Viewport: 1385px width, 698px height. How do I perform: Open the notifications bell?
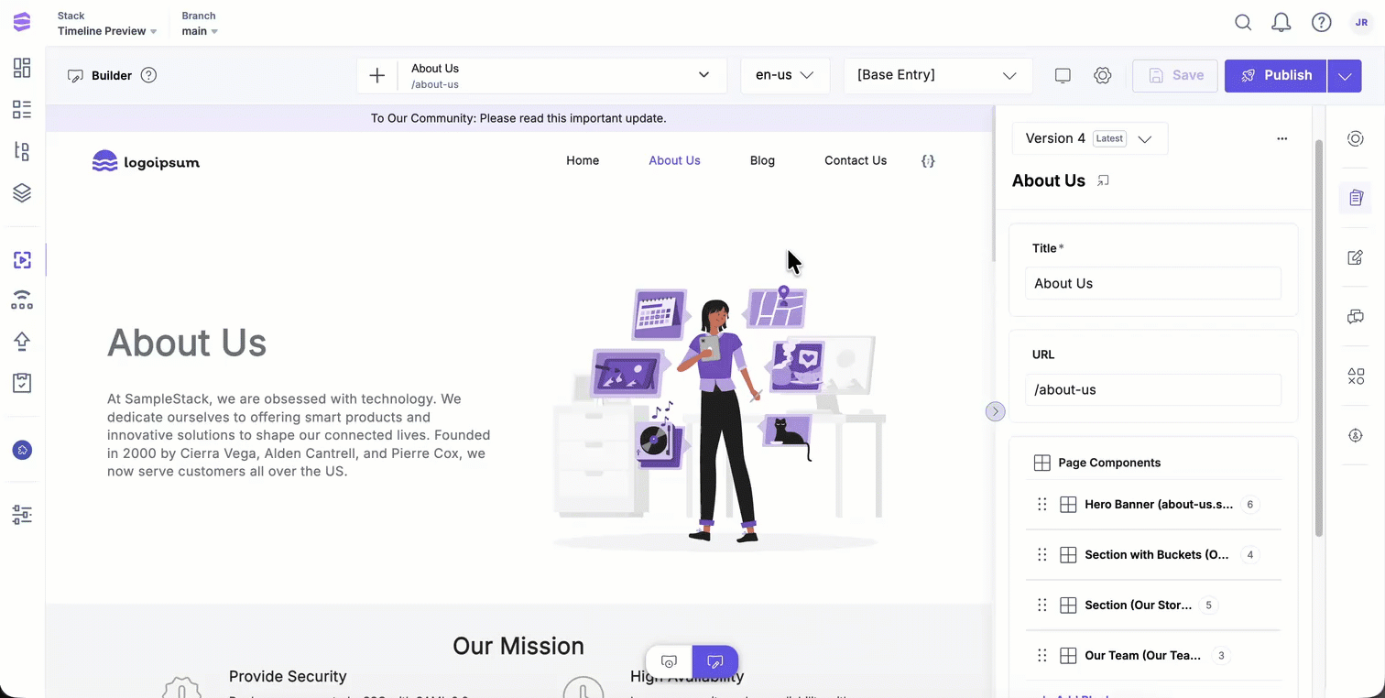tap(1281, 23)
